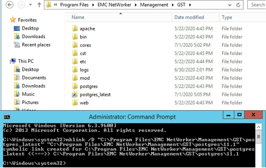This screenshot has width=266, height=168.
Task: Select the postgres_latest symlink icon
Action: [75, 95]
